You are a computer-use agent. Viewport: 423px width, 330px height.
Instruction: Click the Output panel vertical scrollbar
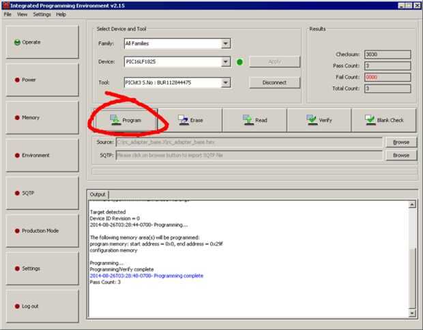tap(411, 259)
